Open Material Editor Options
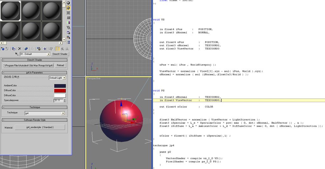Screen dimensions: 325x169 point(68,32)
